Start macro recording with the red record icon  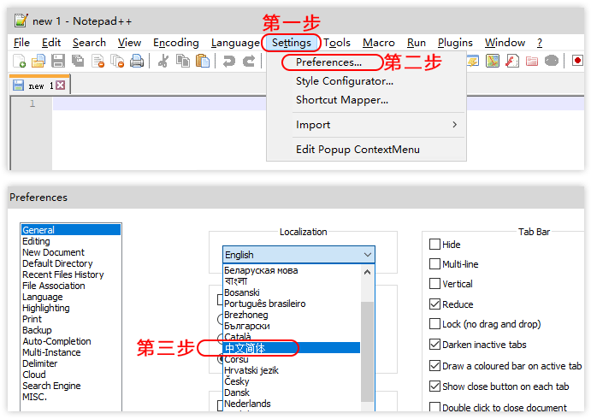pyautogui.click(x=577, y=61)
